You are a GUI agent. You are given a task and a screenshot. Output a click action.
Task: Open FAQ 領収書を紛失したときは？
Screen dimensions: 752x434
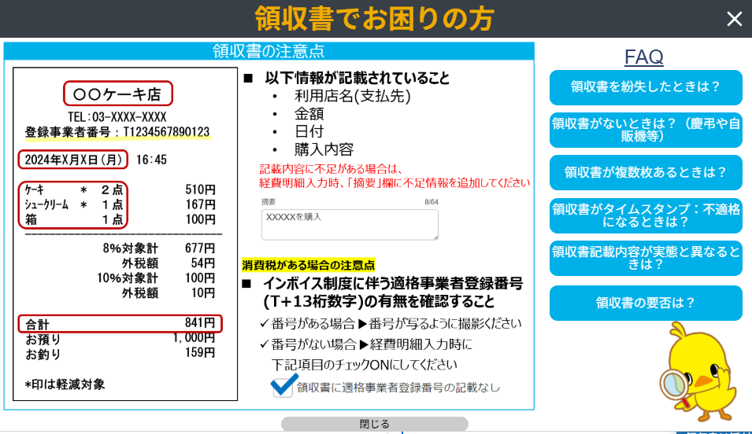[x=646, y=87]
